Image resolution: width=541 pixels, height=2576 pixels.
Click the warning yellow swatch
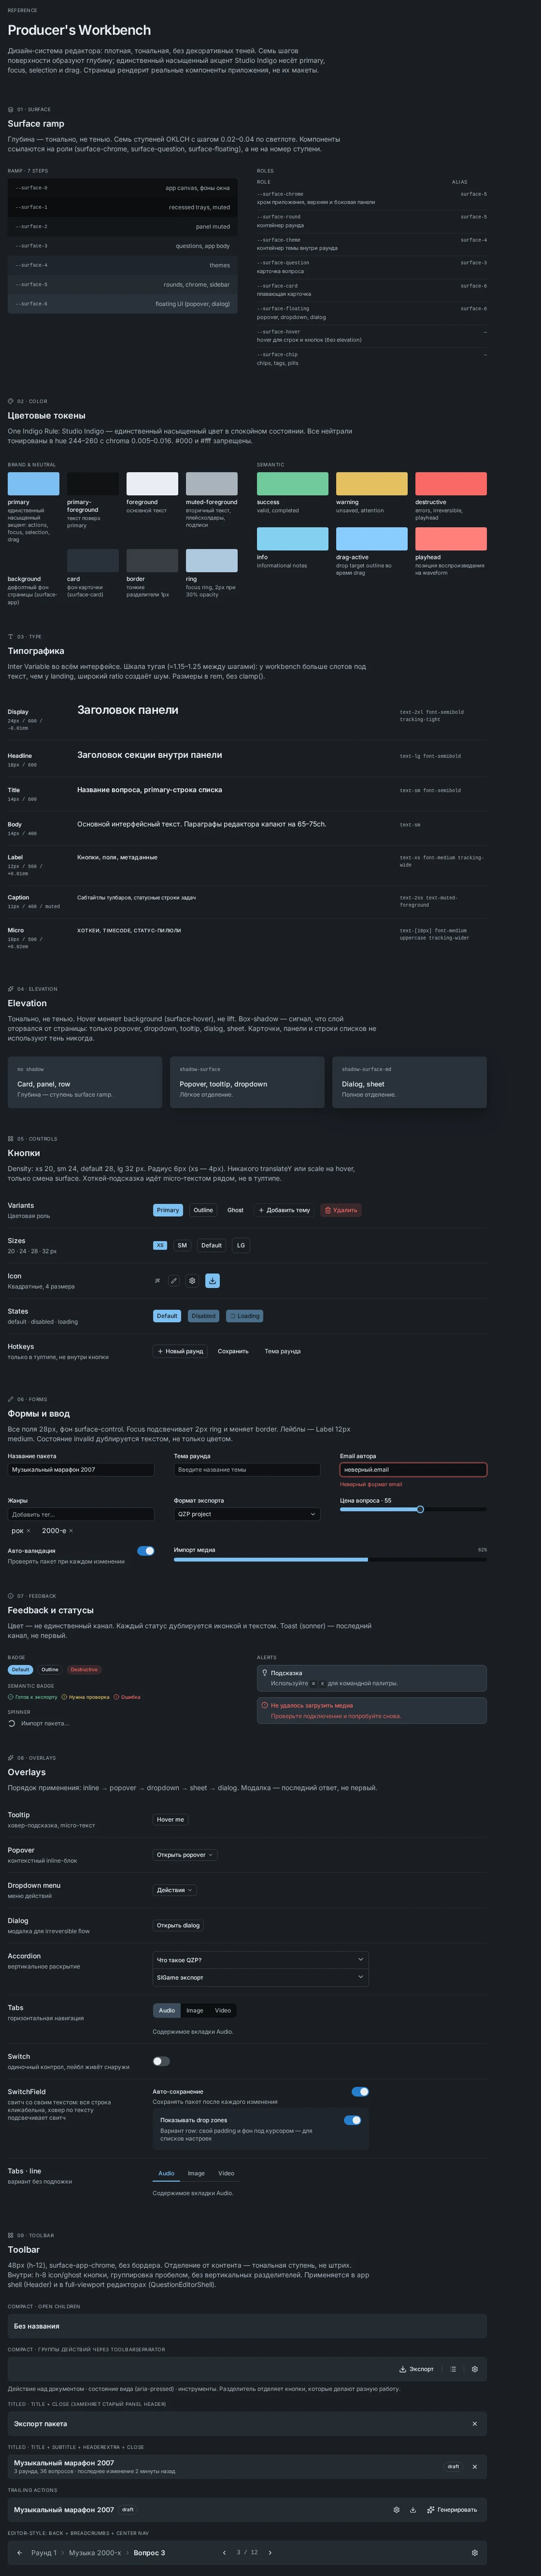pos(372,483)
